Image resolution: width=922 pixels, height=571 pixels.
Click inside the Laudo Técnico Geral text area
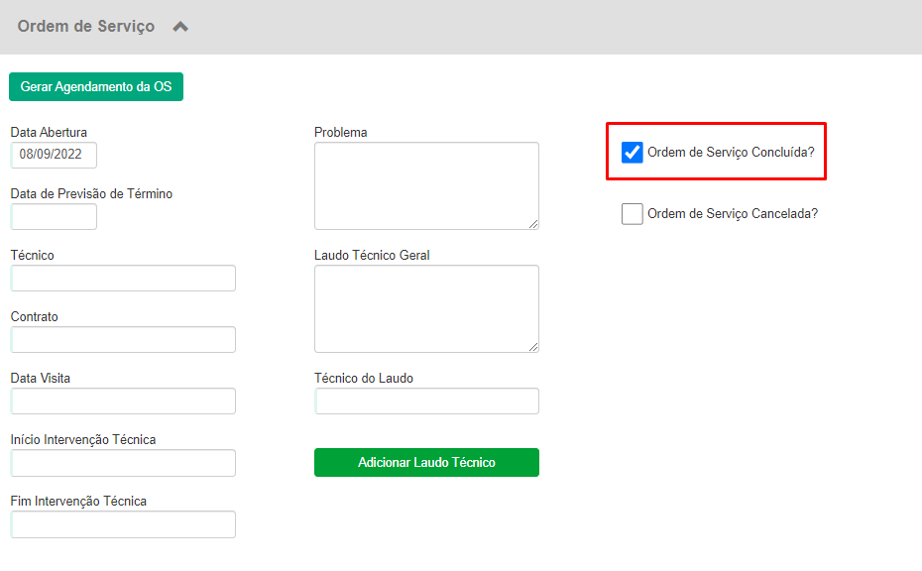tap(426, 308)
